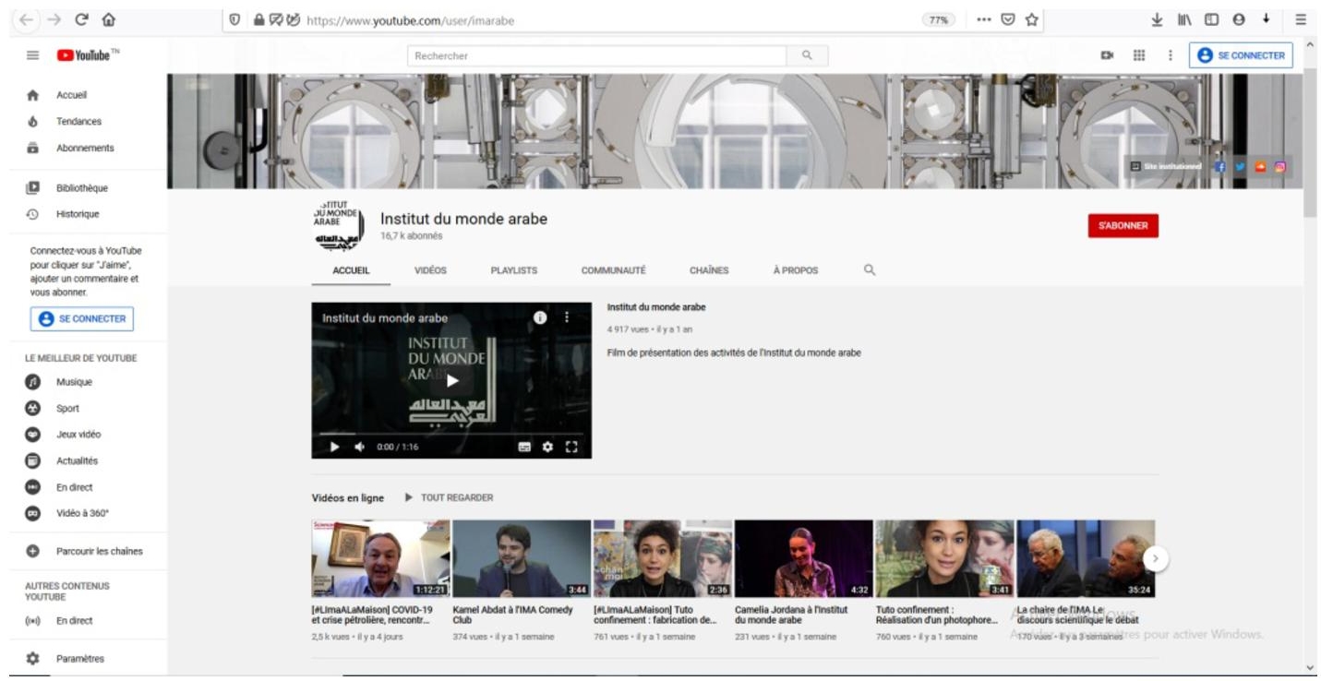
Task: Open the video player settings gear
Action: (547, 447)
